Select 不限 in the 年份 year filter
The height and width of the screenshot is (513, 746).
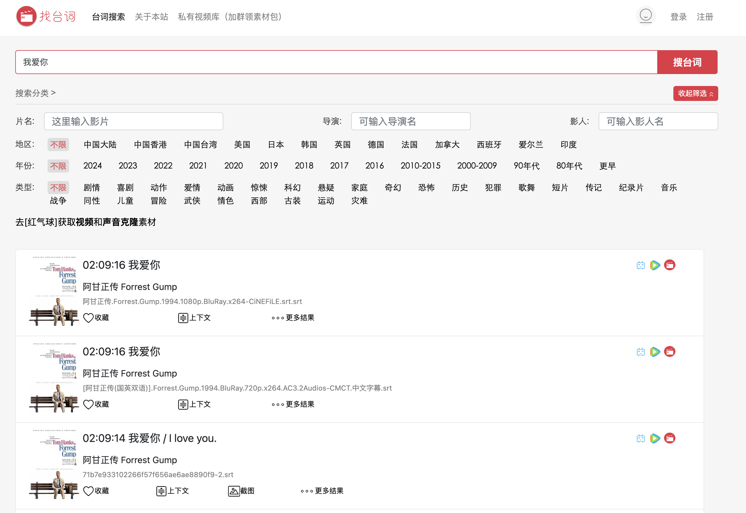pos(58,166)
